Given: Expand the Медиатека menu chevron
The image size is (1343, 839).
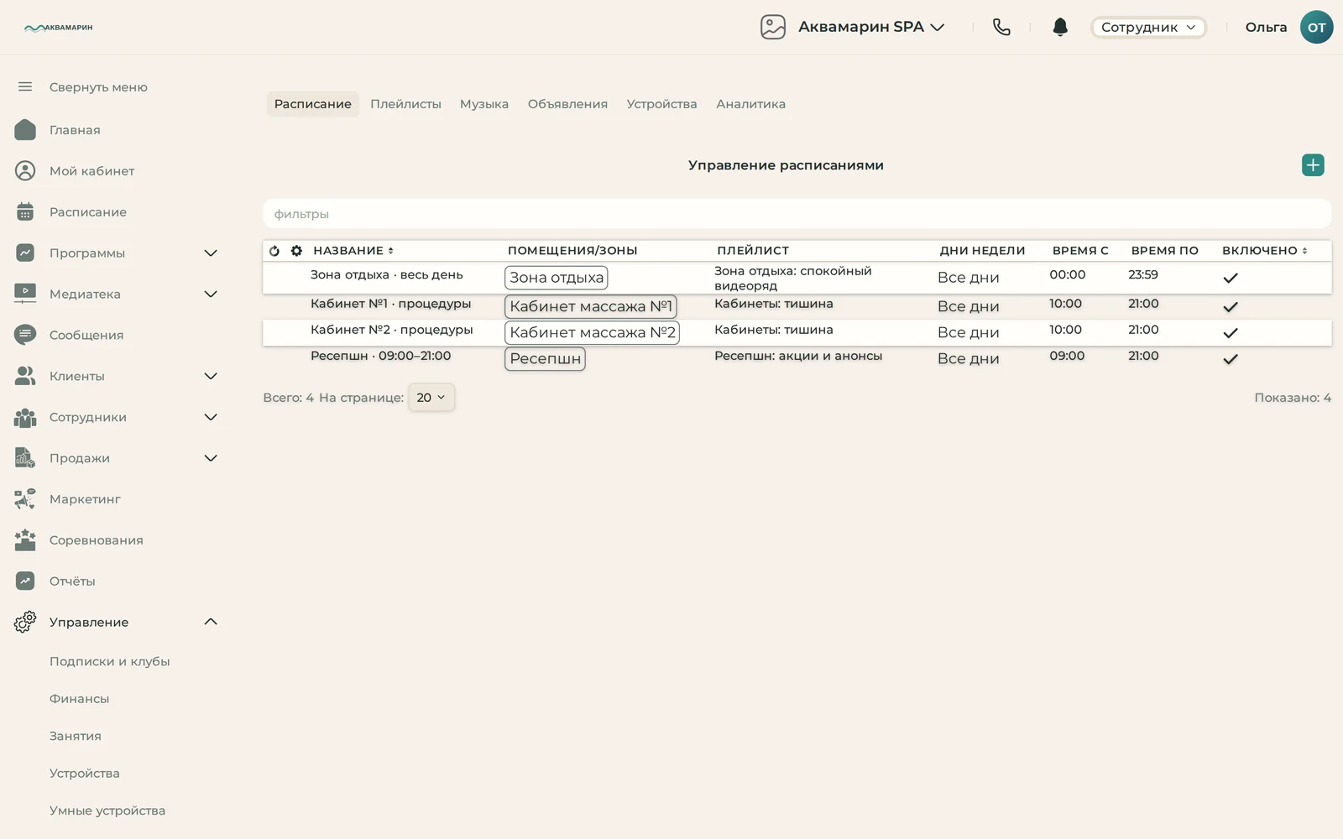Looking at the screenshot, I should coord(211,294).
